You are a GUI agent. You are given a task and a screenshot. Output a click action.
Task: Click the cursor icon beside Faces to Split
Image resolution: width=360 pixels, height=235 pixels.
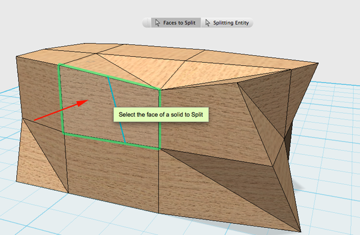coord(157,23)
